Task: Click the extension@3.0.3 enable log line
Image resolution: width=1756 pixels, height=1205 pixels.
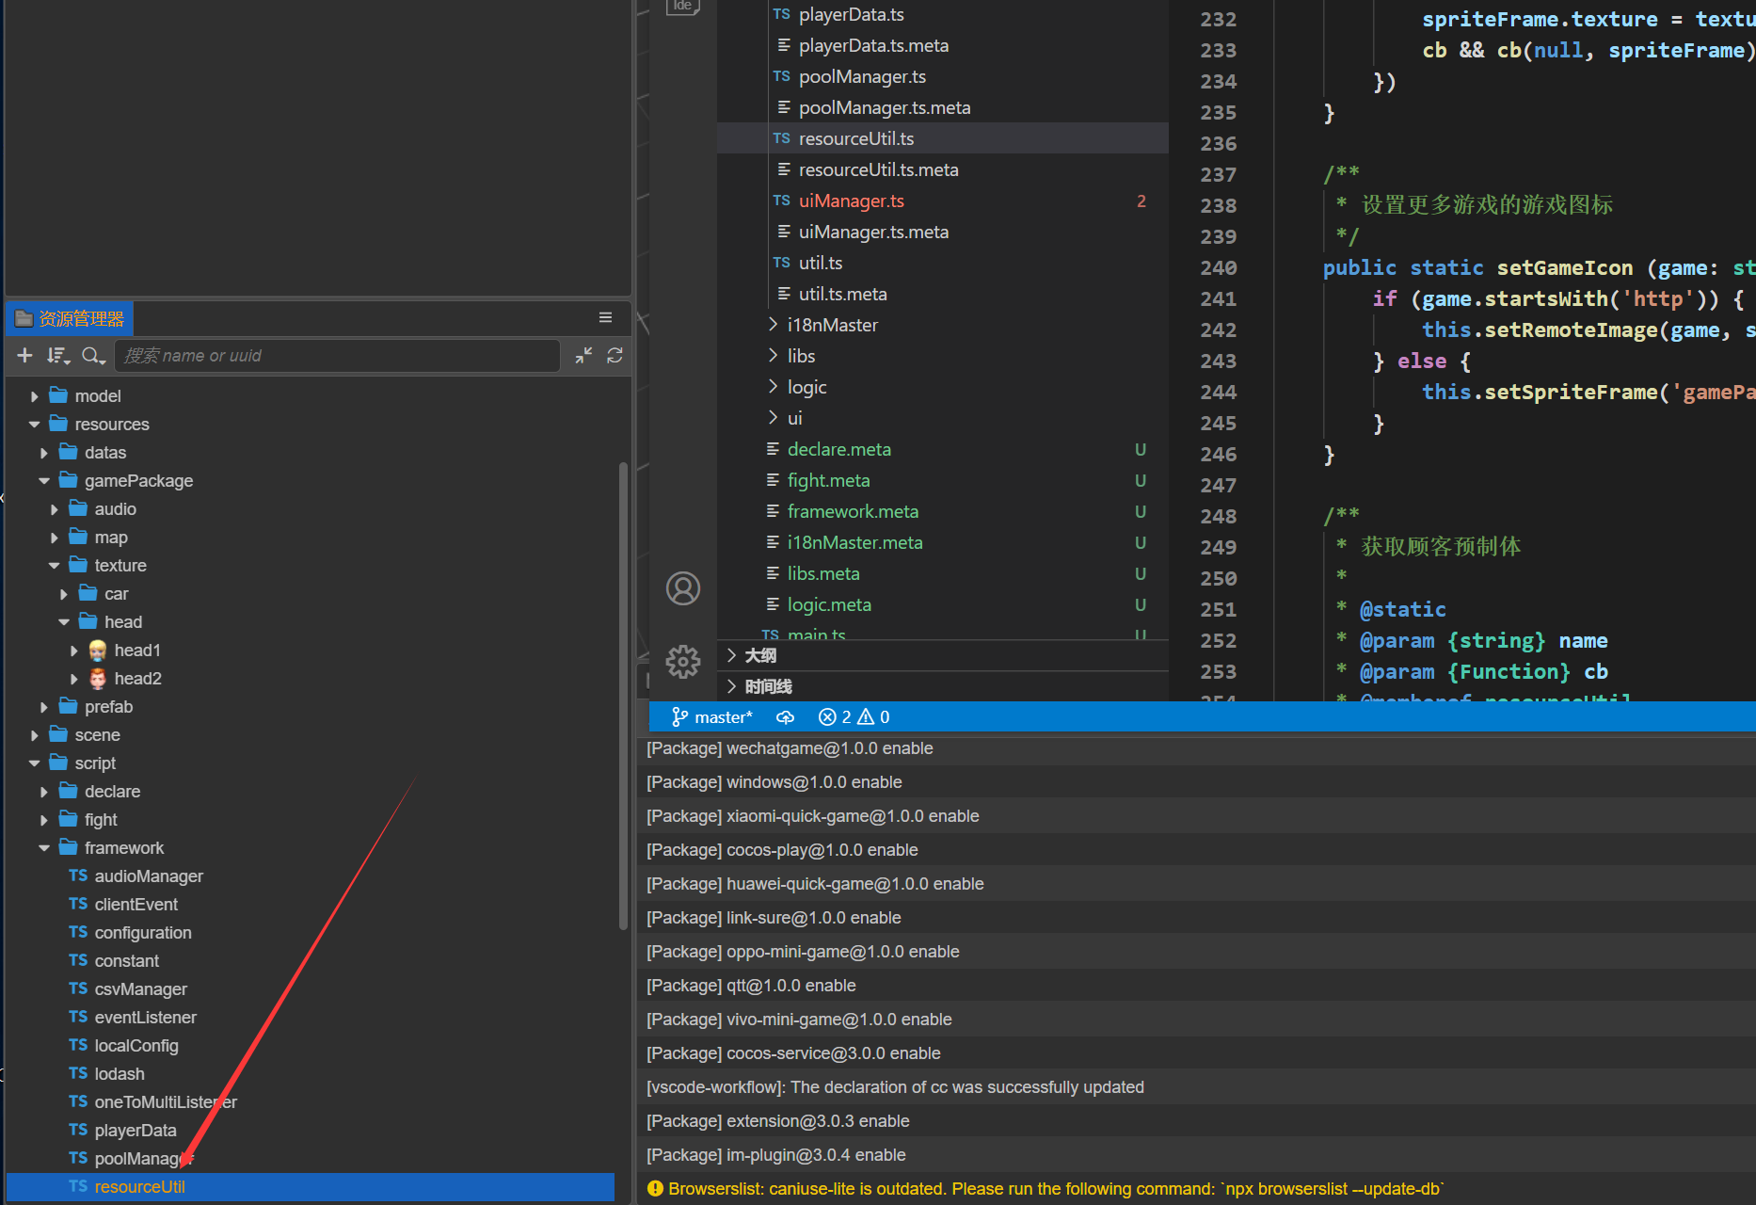Action: [x=777, y=1121]
